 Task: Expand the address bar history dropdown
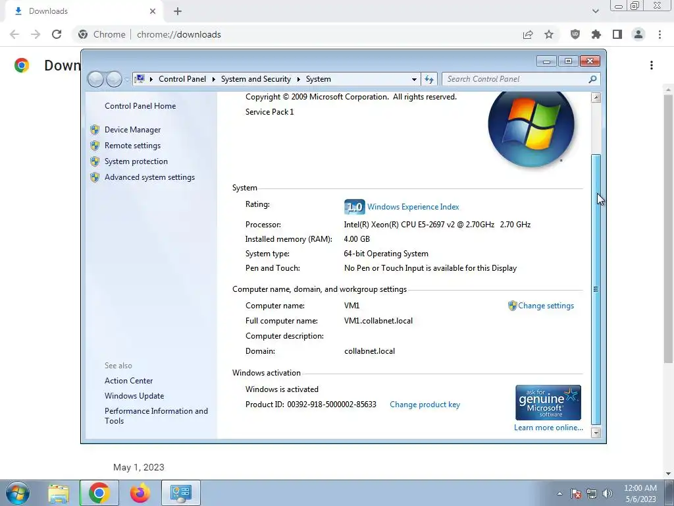[x=414, y=79]
